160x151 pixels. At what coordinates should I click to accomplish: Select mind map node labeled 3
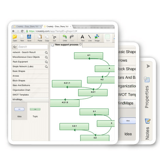(106, 124)
